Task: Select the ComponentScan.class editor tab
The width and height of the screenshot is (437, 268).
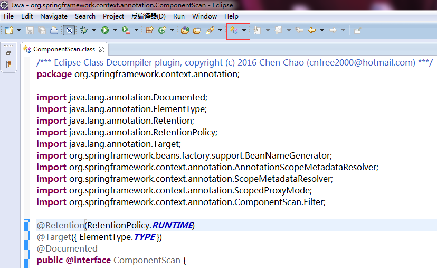Action: 64,49
